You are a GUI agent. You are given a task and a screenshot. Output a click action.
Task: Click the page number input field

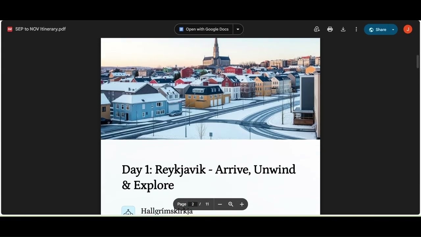click(193, 204)
